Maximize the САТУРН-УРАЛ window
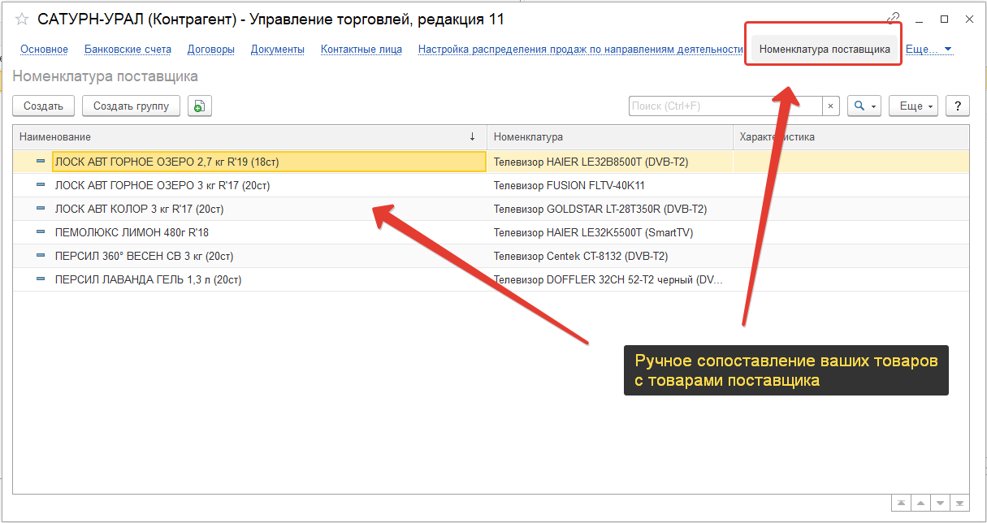The height and width of the screenshot is (523, 987). 944,19
